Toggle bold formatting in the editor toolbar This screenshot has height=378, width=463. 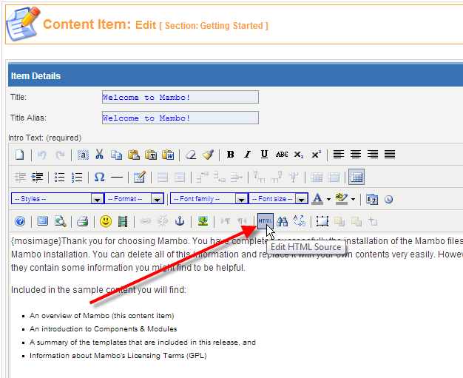pos(231,155)
